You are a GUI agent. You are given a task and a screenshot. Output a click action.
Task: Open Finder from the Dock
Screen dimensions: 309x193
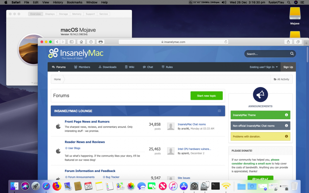click(x=15, y=186)
